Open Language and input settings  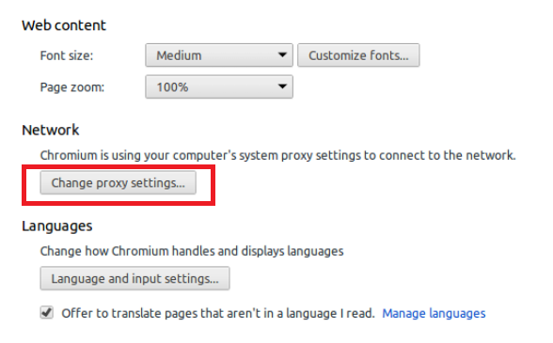point(135,278)
